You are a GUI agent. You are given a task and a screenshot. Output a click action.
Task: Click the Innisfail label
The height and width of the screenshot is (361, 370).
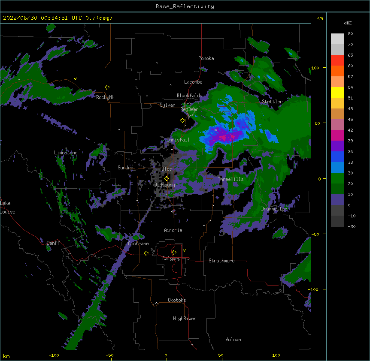point(178,140)
